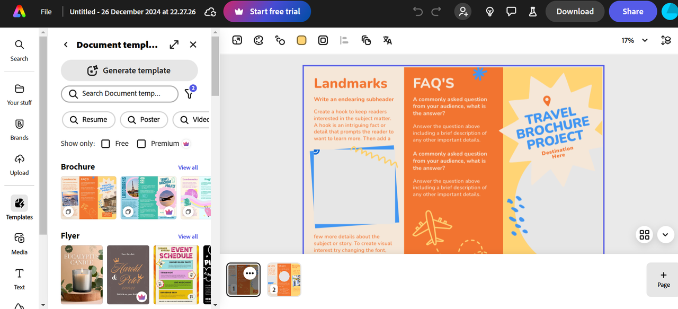This screenshot has width=678, height=309.
Task: Select the Poster search chip
Action: click(144, 120)
